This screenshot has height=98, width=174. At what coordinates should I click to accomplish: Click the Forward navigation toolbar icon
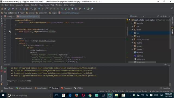(42, 9)
